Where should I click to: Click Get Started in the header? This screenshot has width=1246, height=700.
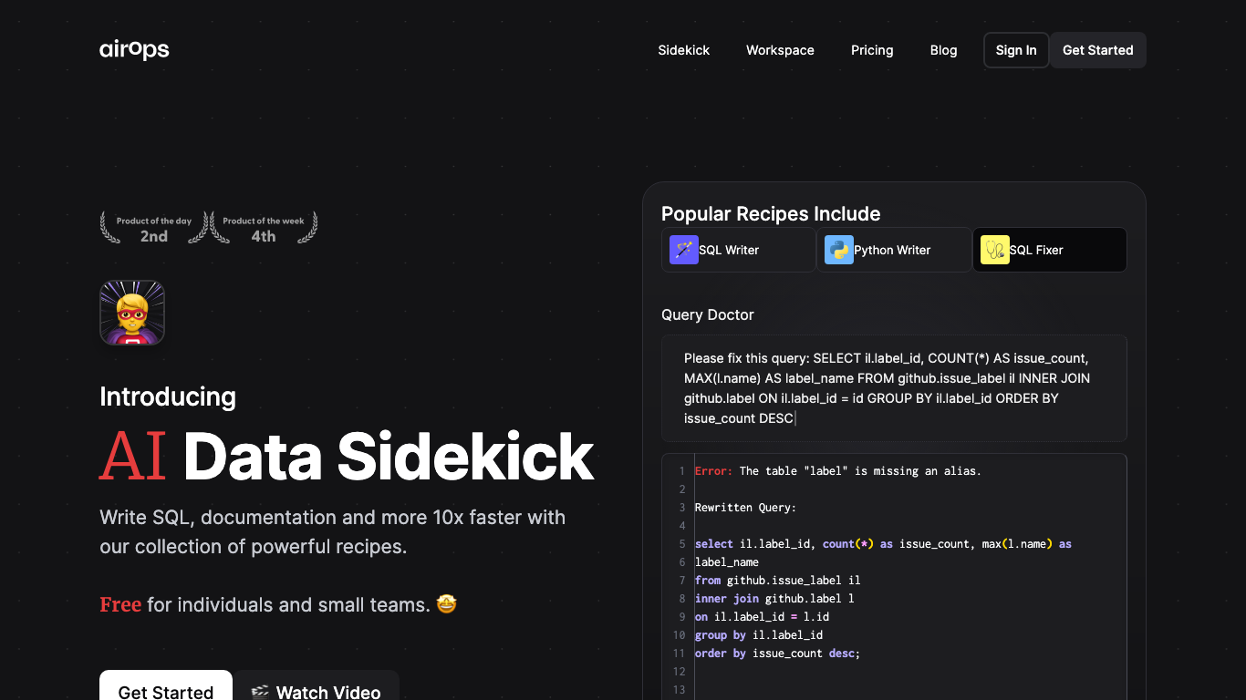point(1097,50)
